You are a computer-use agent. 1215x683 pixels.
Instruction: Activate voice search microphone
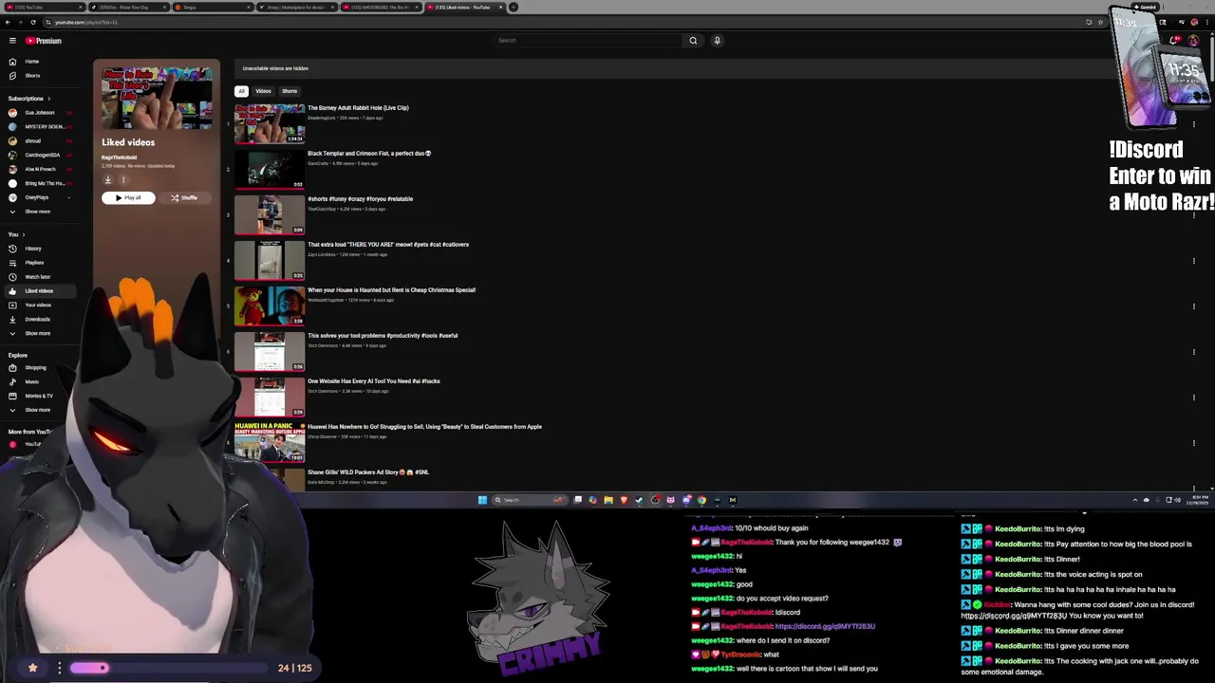(x=717, y=41)
